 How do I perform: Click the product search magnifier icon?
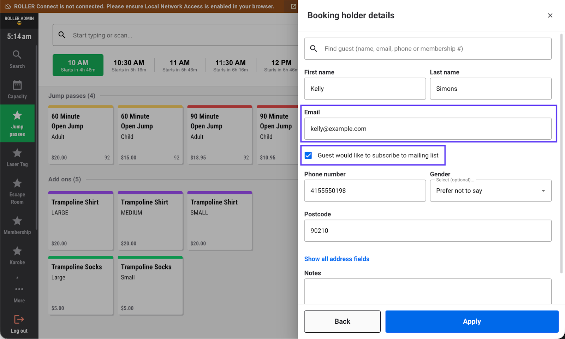[62, 35]
